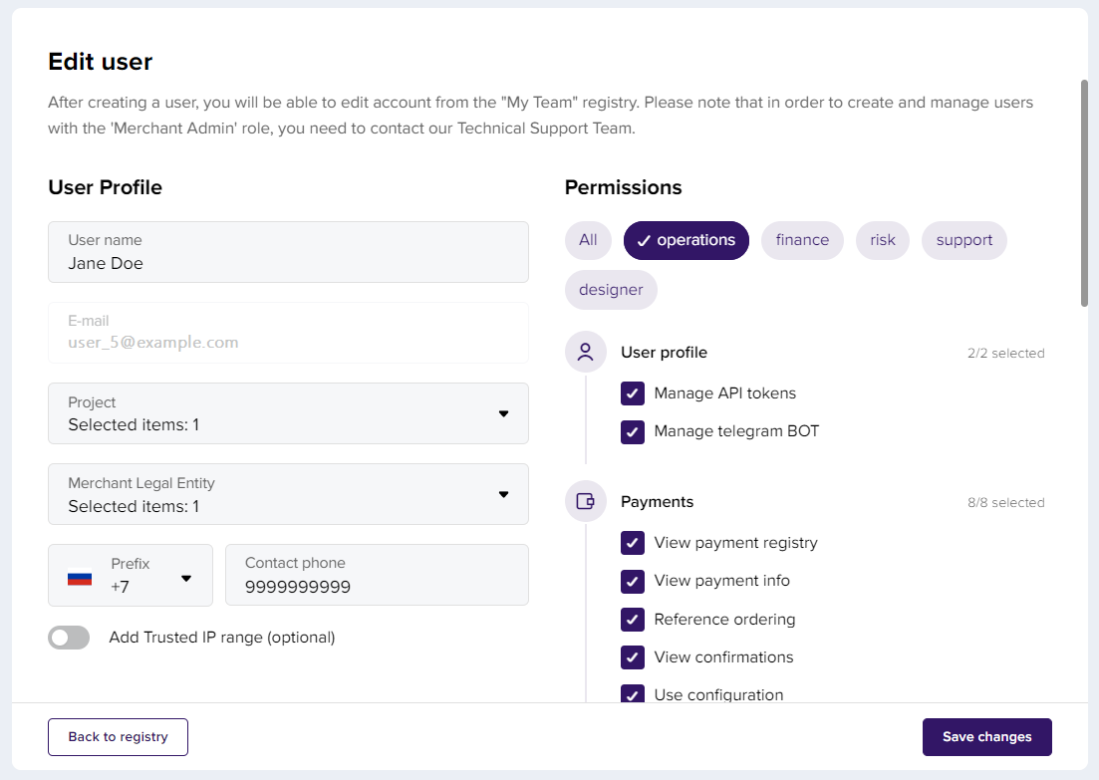
Task: Toggle View payment info checkbox
Action: coord(633,581)
